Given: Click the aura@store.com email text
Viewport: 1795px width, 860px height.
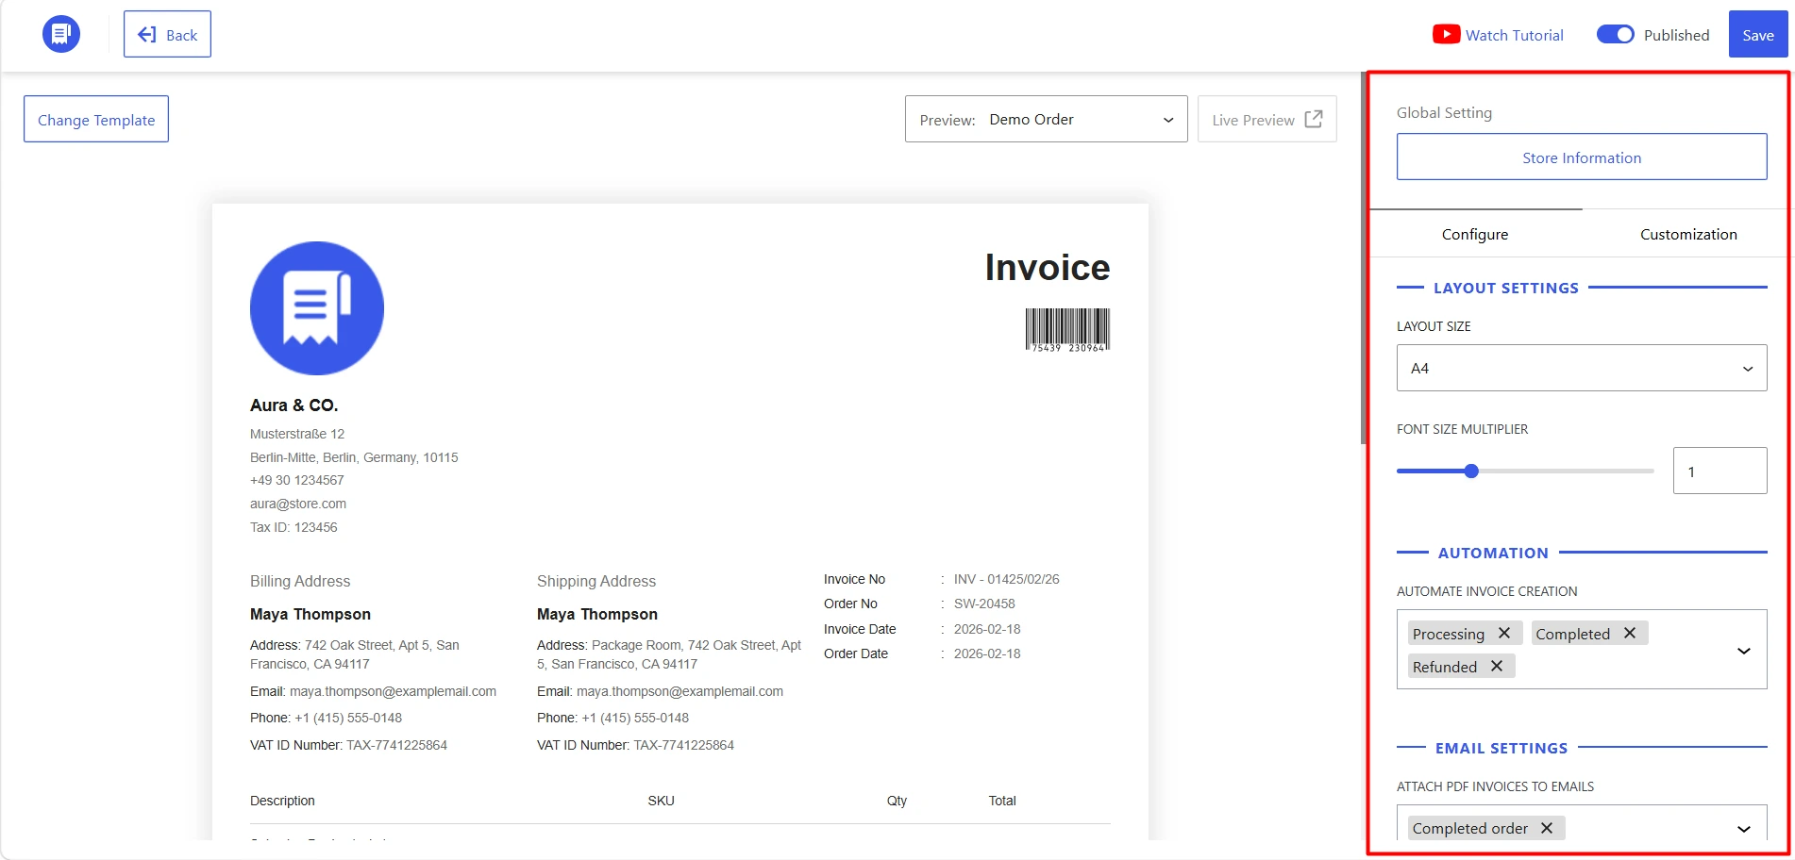Looking at the screenshot, I should tap(298, 504).
